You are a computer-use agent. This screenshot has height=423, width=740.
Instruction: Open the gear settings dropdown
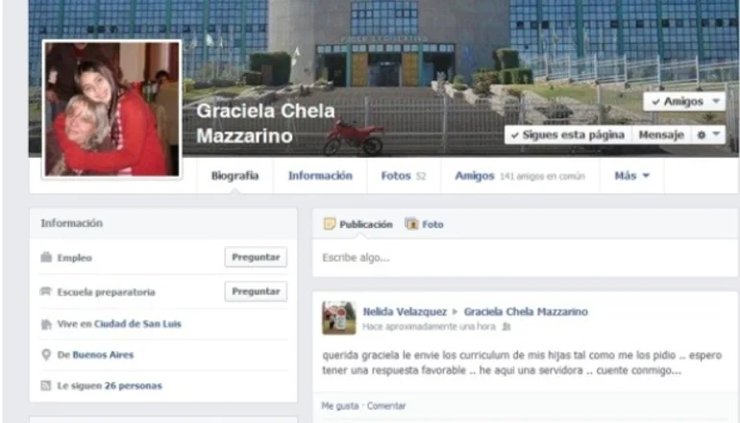709,135
